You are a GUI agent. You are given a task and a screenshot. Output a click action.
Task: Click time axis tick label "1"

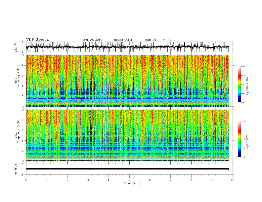point(47,180)
